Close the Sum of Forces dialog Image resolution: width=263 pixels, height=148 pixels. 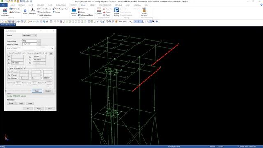coord(52,49)
